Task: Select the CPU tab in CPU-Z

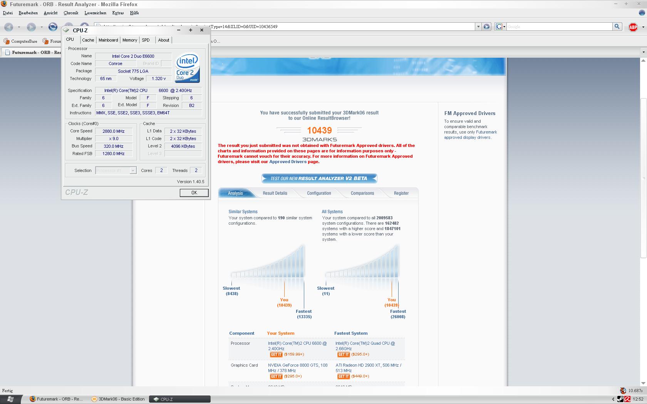Action: tap(70, 39)
